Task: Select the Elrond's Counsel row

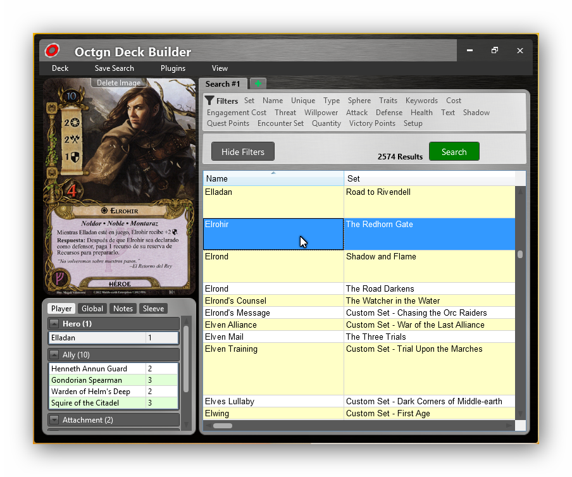Action: point(359,301)
